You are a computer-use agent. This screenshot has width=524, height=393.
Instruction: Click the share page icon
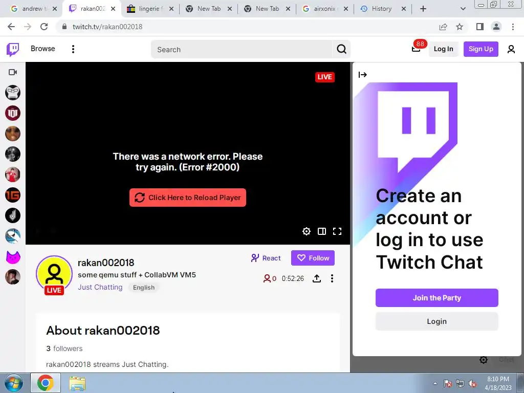pos(443,27)
